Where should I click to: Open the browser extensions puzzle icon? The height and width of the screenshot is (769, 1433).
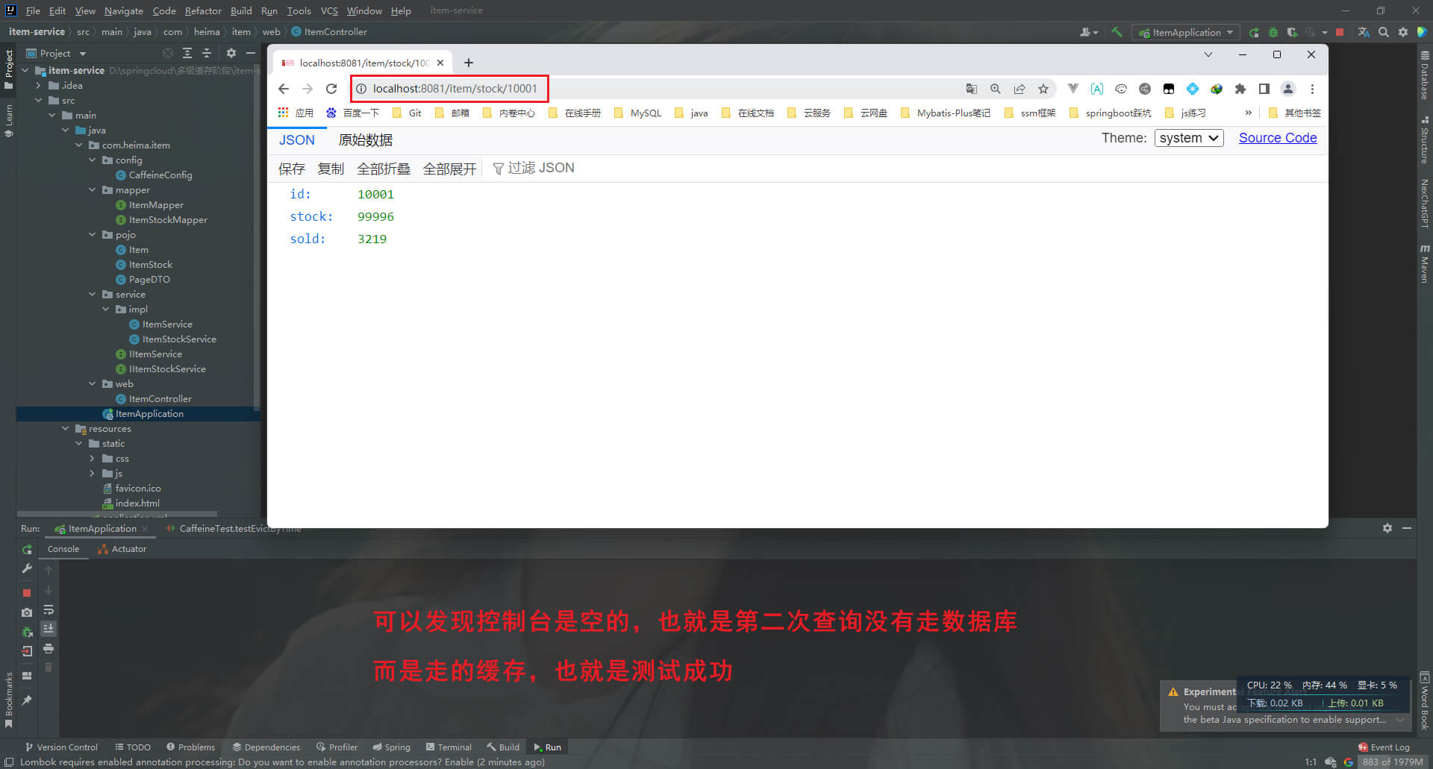pos(1240,89)
